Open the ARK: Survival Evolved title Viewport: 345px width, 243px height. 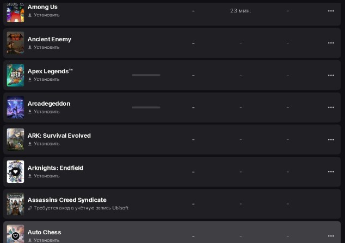(x=59, y=136)
